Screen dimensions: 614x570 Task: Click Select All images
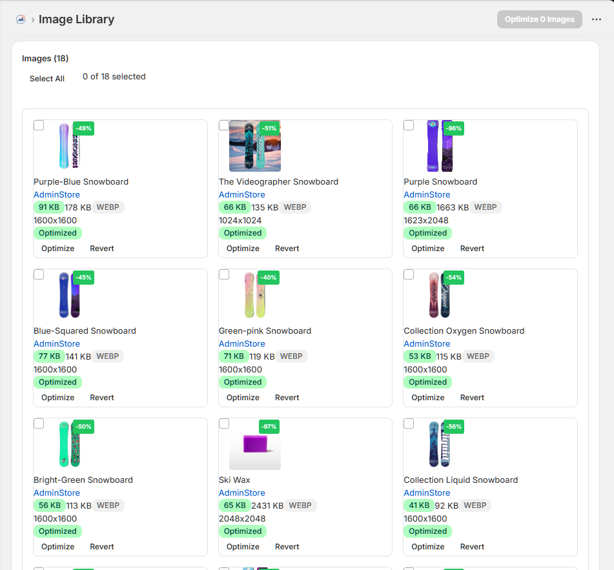point(47,79)
